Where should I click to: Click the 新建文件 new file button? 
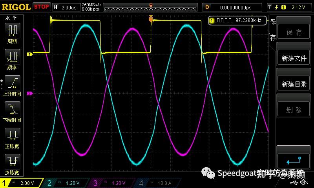click(x=294, y=58)
